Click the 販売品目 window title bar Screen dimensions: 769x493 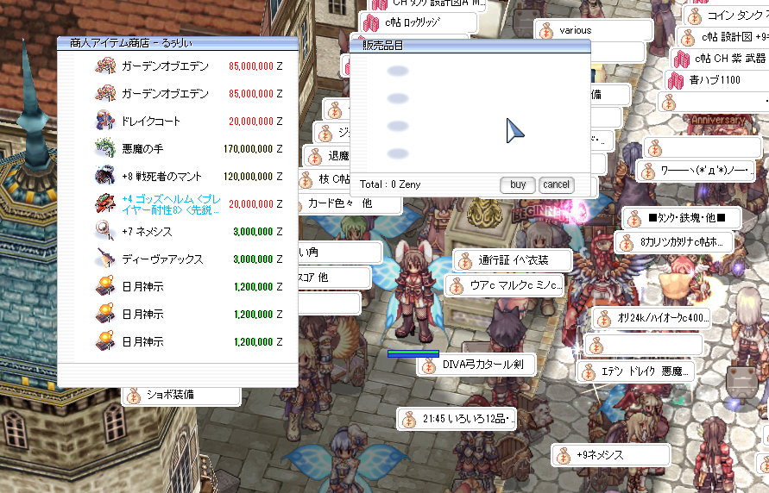[x=470, y=45]
